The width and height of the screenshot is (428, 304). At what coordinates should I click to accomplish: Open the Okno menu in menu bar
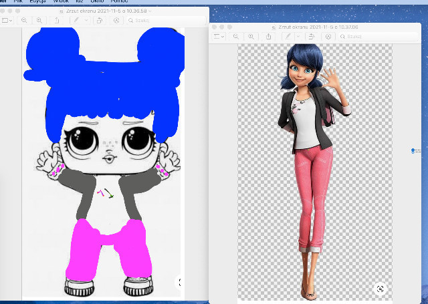[97, 2]
